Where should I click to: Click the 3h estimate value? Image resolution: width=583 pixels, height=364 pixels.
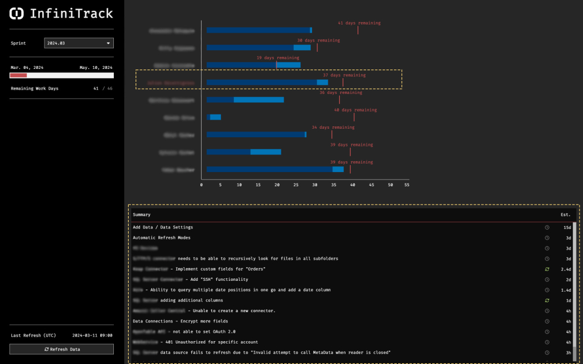click(569, 353)
